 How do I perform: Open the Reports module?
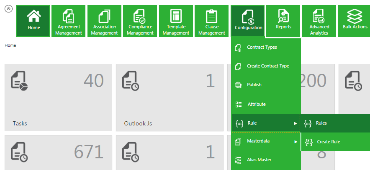tap(283, 21)
